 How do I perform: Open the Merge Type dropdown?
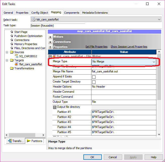pos(154,62)
